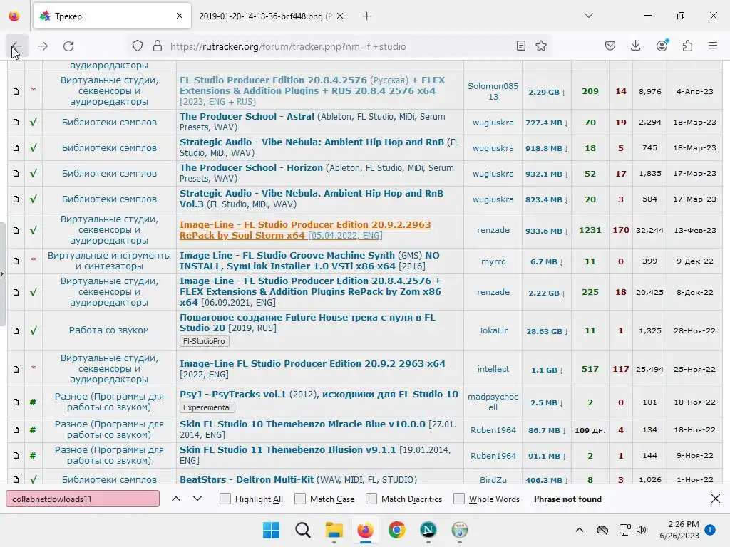Open author intellect profile
This screenshot has height=547, width=730.
493,369
